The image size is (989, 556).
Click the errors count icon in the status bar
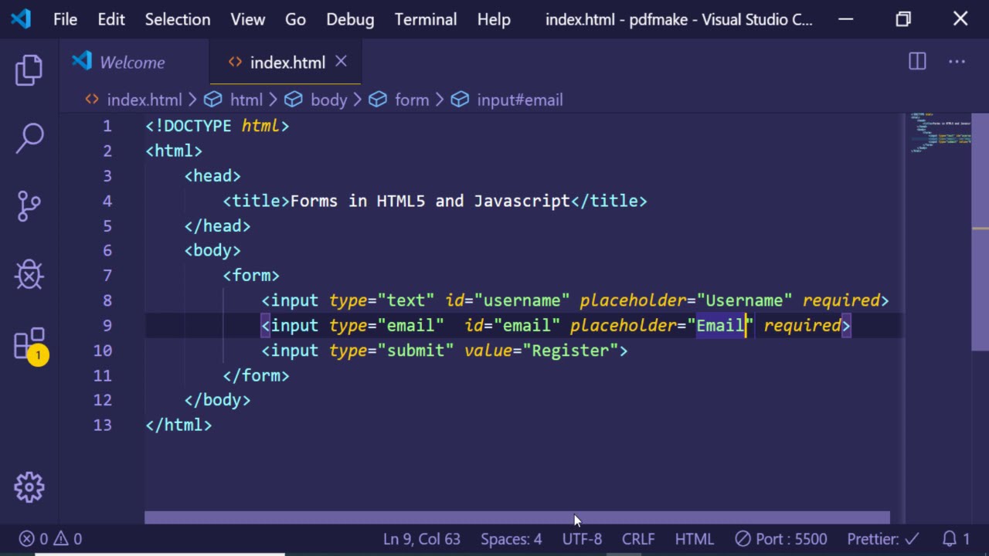tap(33, 539)
